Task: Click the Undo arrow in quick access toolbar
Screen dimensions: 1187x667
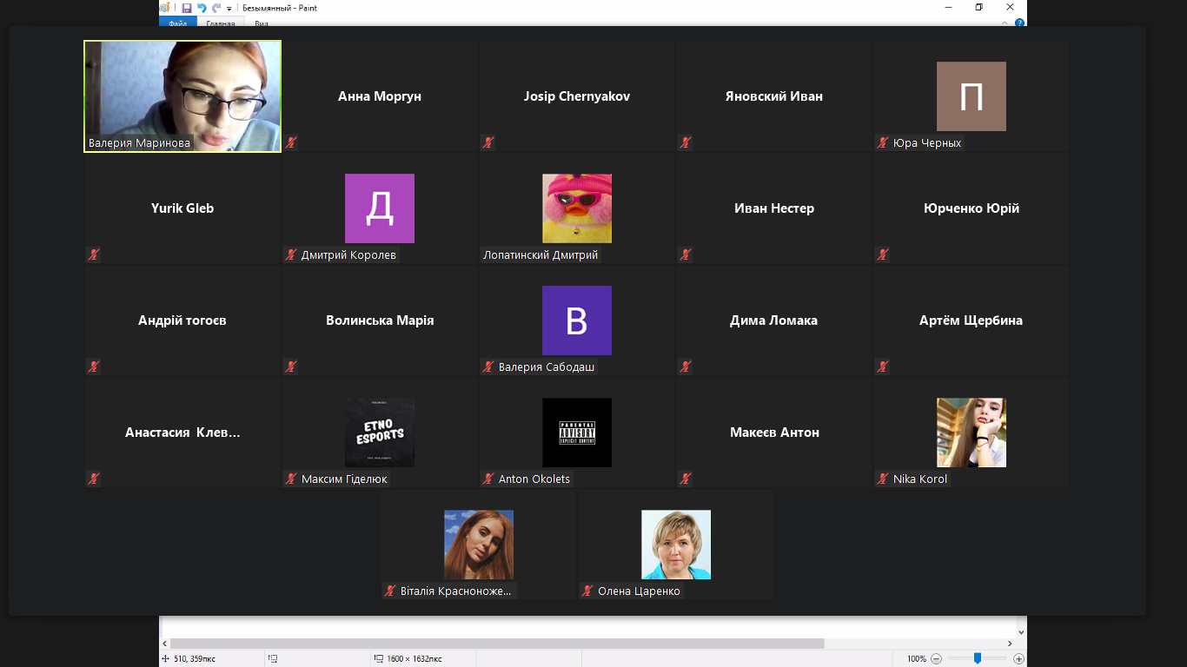Action: coord(202,8)
